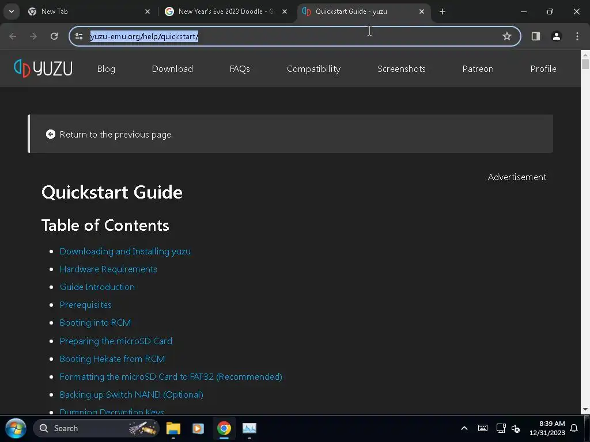Click the Chrome taskbar icon

[x=224, y=428]
